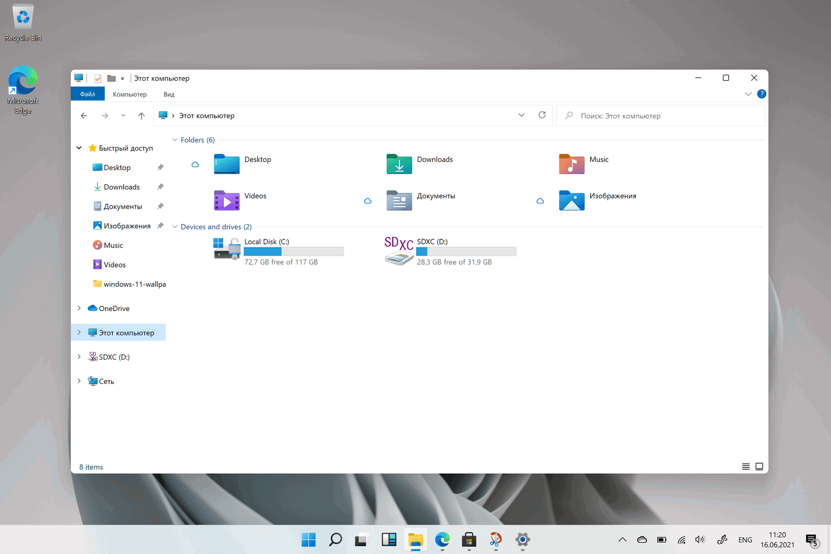Open the Windows Start button on taskbar
Image resolution: width=831 pixels, height=554 pixels.
tap(309, 539)
